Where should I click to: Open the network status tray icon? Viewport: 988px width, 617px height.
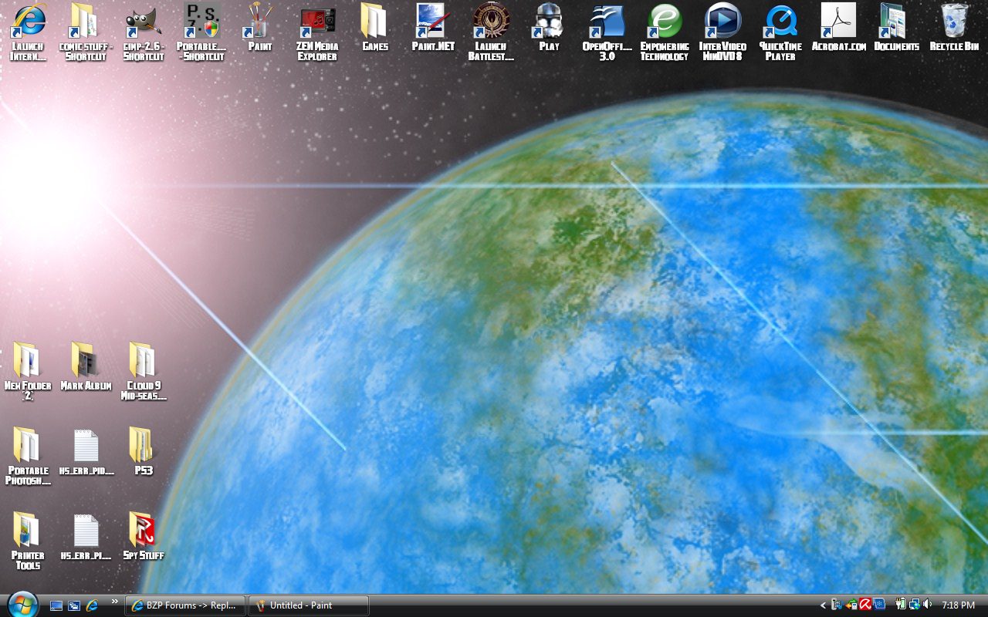pos(914,605)
